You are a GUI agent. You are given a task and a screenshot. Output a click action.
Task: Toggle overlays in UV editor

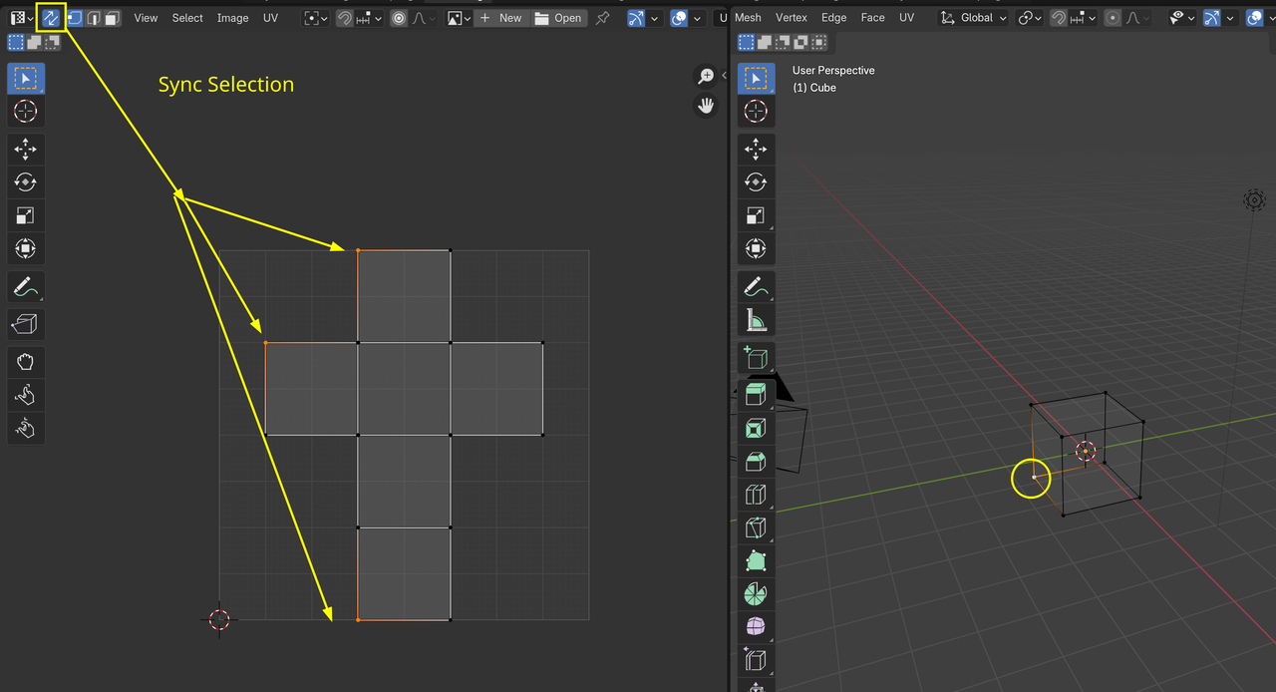pyautogui.click(x=679, y=18)
